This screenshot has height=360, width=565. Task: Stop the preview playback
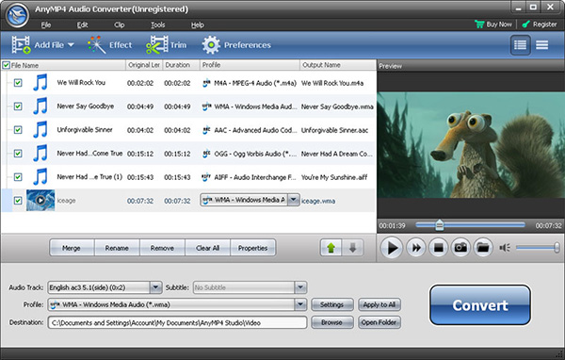438,248
